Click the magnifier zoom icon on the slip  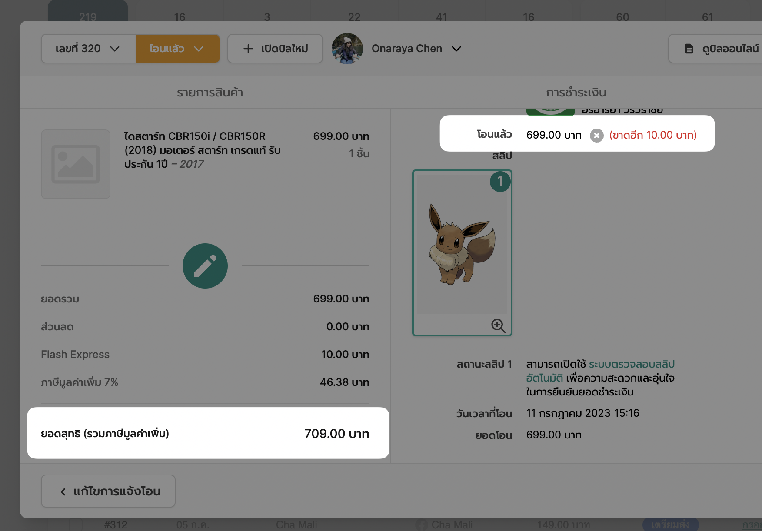click(x=498, y=325)
